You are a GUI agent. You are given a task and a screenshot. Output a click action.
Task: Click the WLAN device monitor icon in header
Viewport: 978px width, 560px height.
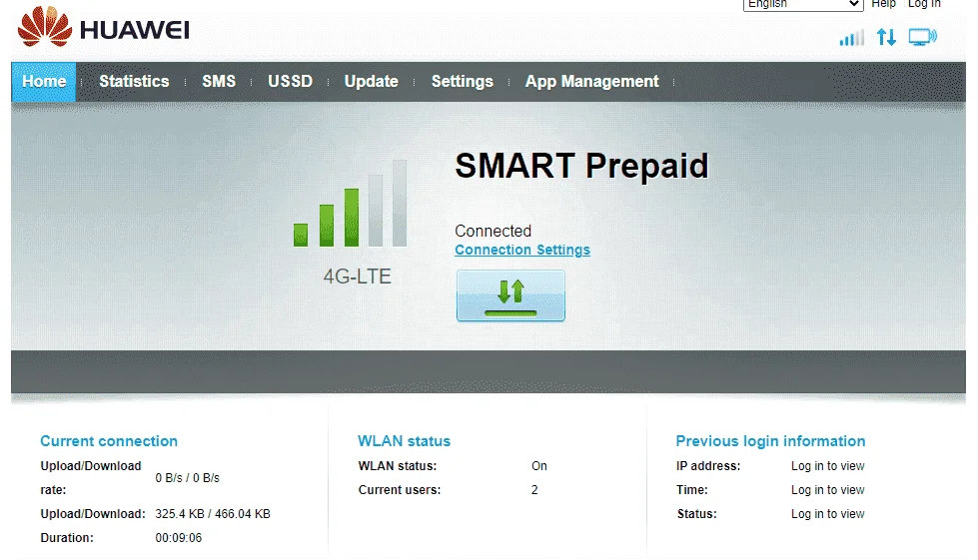coord(922,37)
